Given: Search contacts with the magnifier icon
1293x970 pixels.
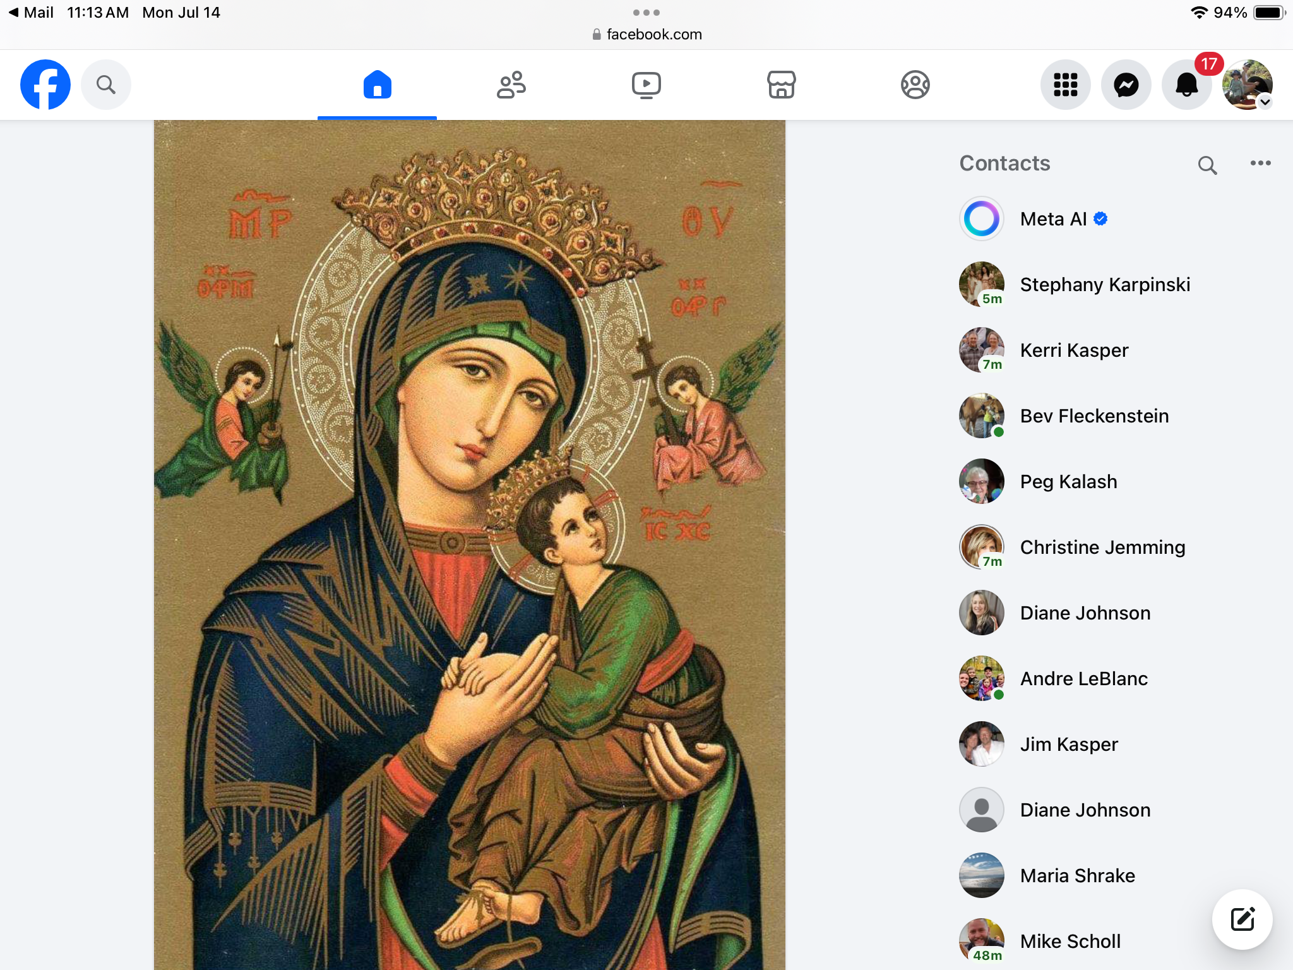Looking at the screenshot, I should tap(1207, 165).
